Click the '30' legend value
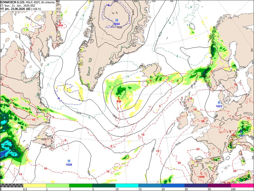254x191 pixels. [x=186, y=189]
